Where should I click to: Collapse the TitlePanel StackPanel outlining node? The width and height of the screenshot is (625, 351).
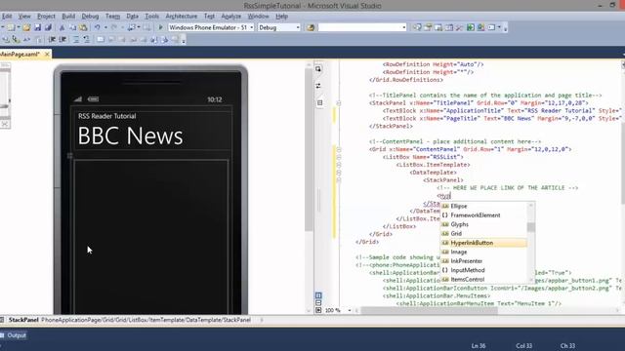[339, 103]
